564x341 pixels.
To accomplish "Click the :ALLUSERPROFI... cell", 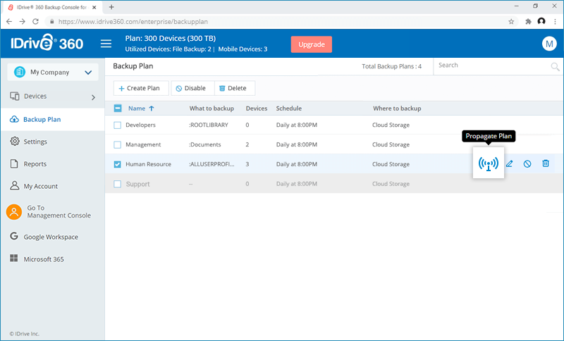I will pos(211,164).
